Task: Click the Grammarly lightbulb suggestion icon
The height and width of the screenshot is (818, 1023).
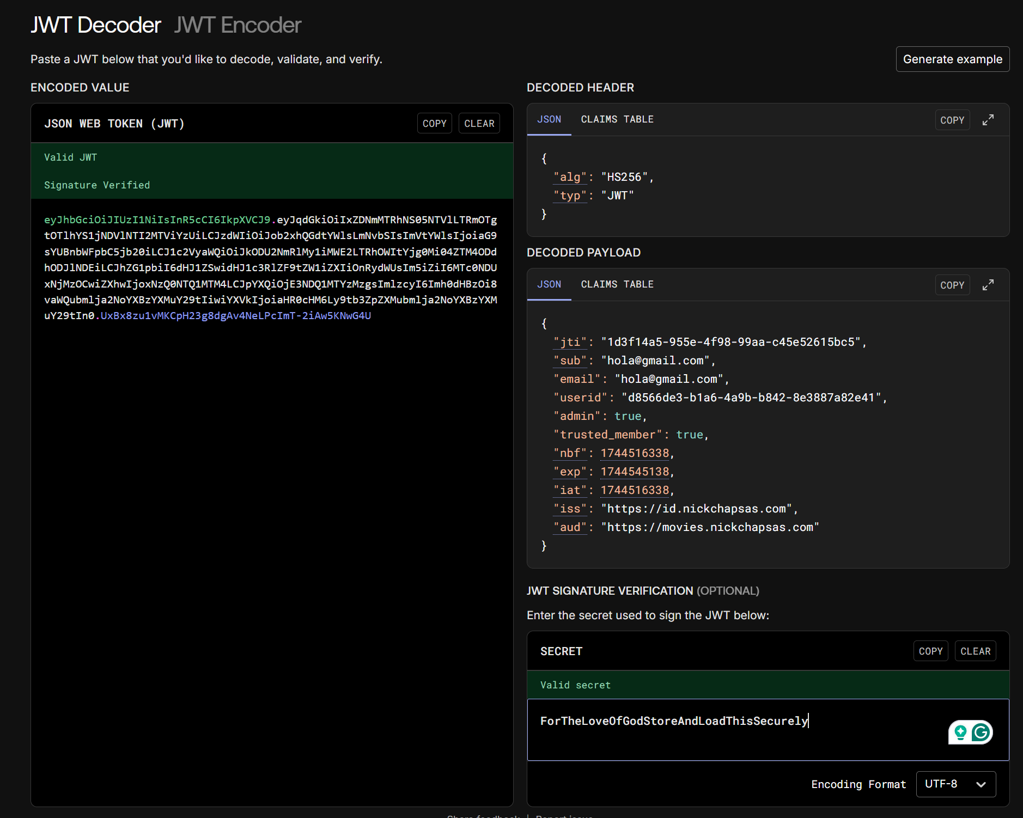Action: (960, 732)
